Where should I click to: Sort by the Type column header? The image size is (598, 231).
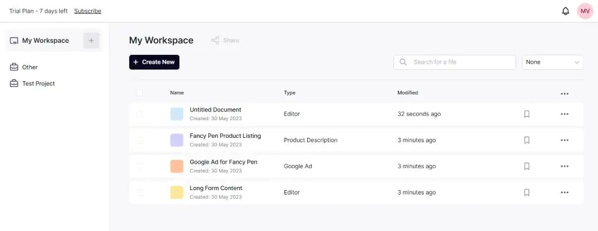click(x=290, y=93)
